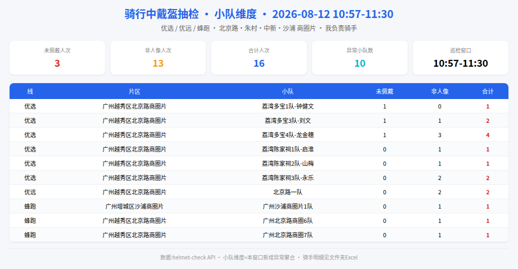Select team 北京路一队
Viewport: 518px width, 269px height.
pyautogui.click(x=288, y=192)
